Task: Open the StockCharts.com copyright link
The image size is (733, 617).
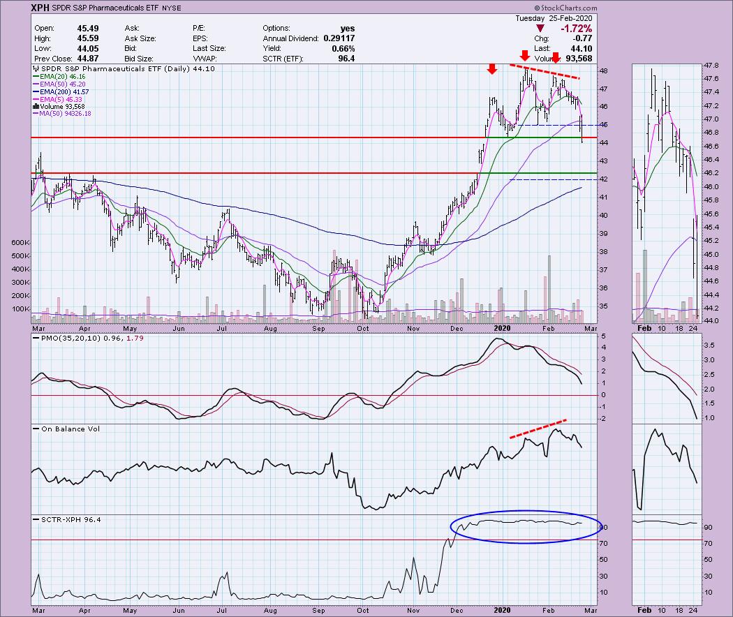Action: click(x=565, y=8)
